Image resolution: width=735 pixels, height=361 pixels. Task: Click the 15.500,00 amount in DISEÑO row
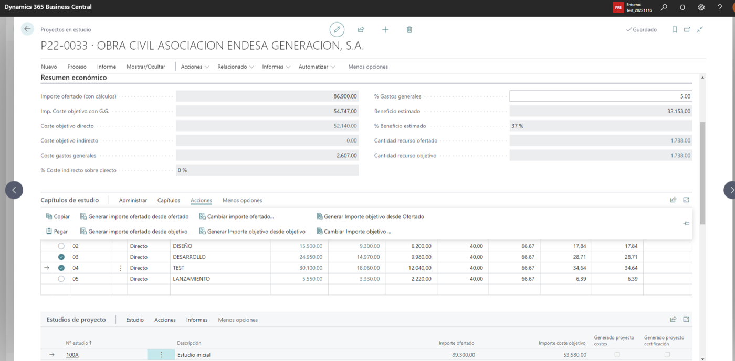(x=311, y=246)
